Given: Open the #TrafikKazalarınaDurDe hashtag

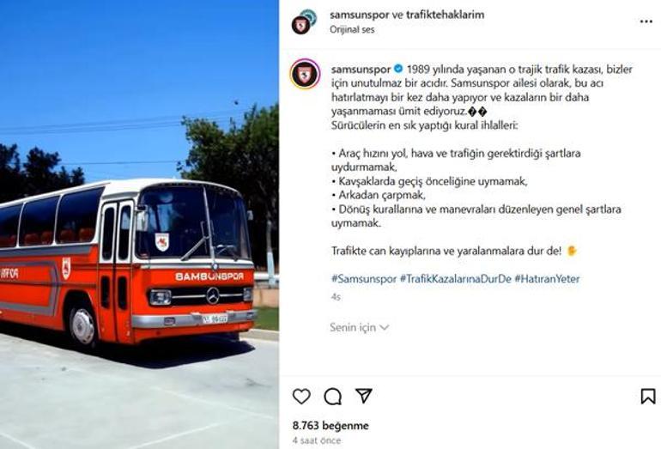Looking at the screenshot, I should click(455, 279).
